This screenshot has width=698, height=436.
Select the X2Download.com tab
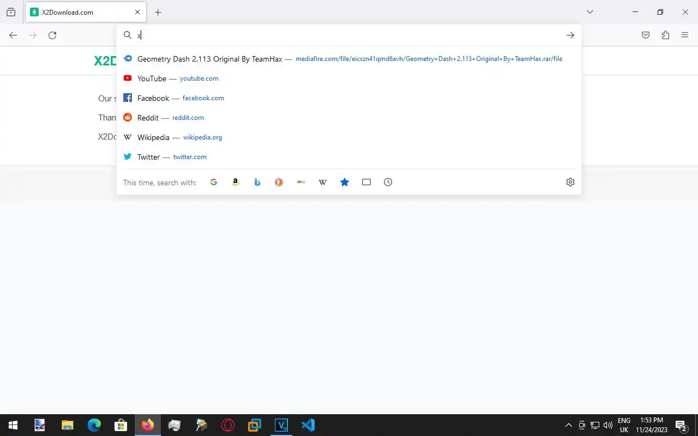pyautogui.click(x=86, y=12)
